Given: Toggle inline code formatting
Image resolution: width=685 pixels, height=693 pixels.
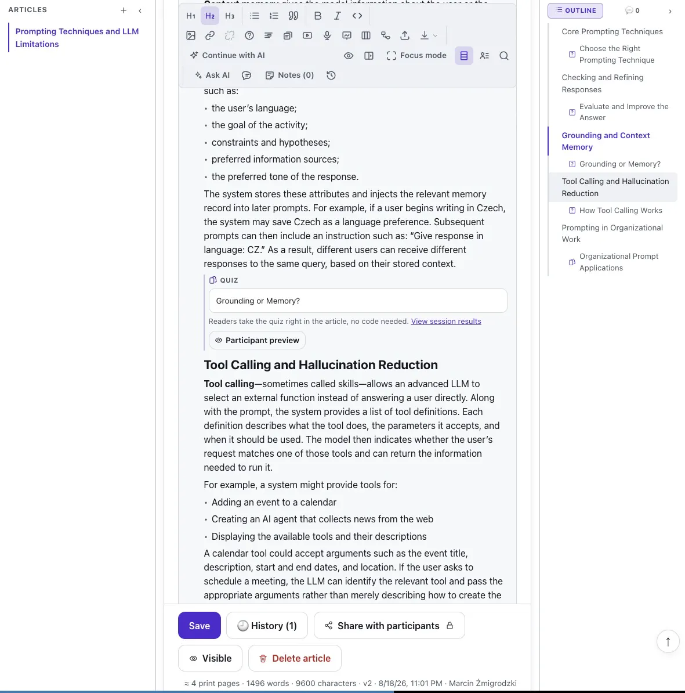Looking at the screenshot, I should (357, 16).
